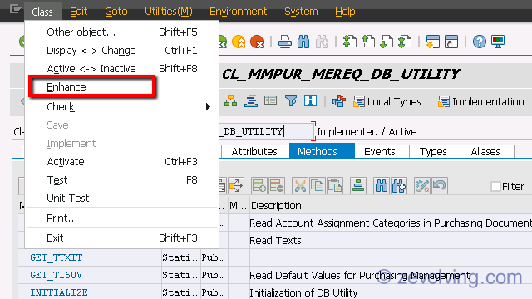Click the Display Object List hierarchy icon

click(x=231, y=101)
